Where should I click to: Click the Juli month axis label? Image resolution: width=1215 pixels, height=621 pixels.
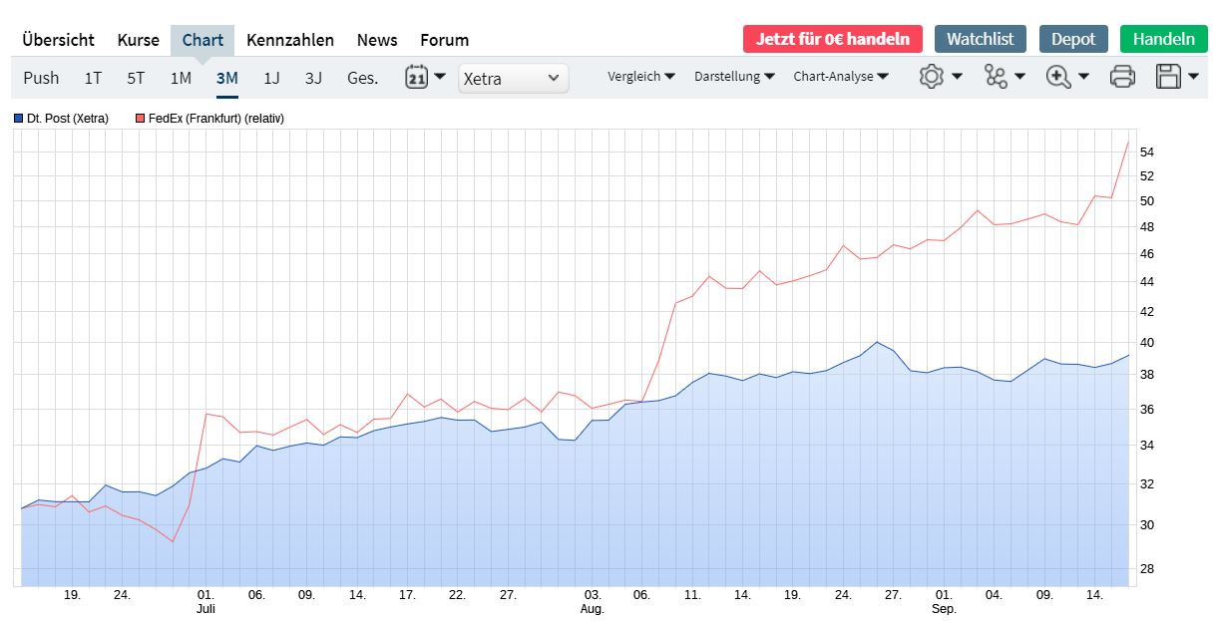coord(205,608)
